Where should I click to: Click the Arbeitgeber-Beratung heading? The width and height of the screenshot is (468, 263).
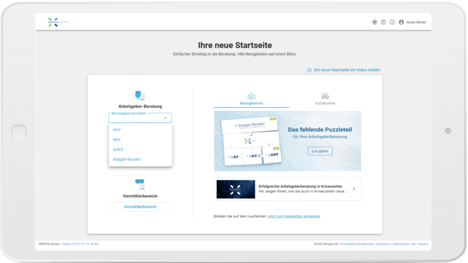click(x=140, y=107)
